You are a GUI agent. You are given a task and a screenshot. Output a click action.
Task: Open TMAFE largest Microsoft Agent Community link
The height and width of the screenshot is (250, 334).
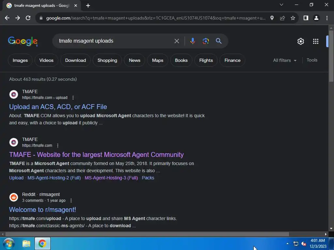coord(96,155)
